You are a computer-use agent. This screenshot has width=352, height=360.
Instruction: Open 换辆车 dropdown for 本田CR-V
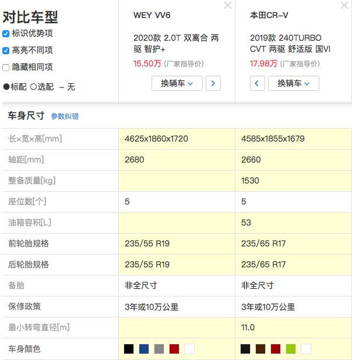click(294, 83)
